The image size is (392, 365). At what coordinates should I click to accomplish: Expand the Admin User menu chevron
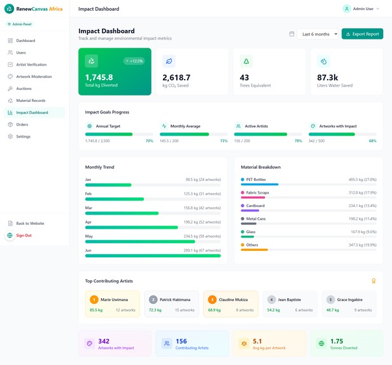coord(378,9)
